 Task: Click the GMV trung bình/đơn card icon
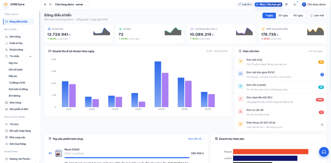[x=263, y=29]
